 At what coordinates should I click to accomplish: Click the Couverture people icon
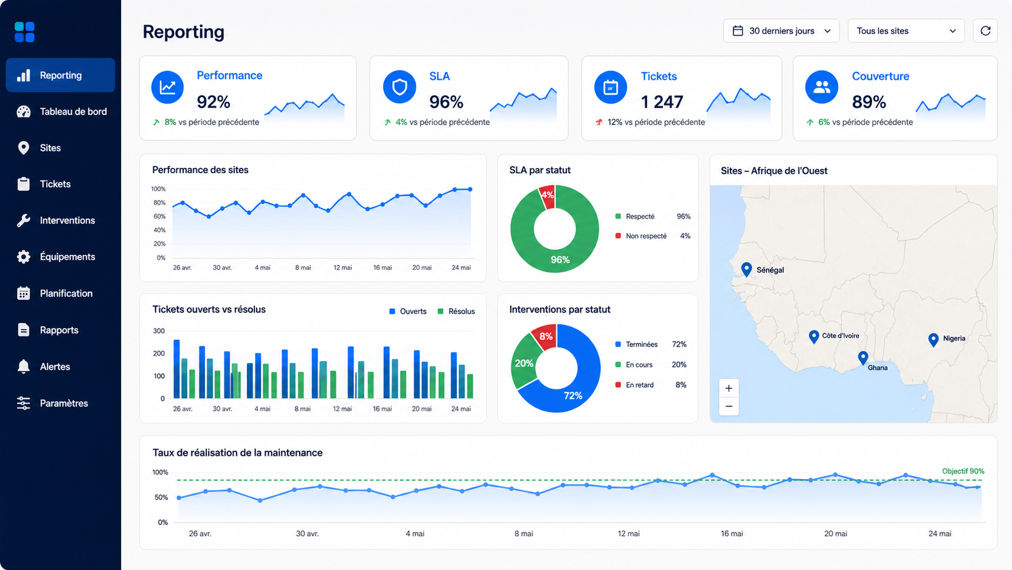click(x=821, y=87)
